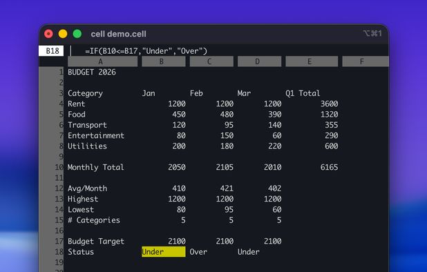Select column A header
The width and height of the screenshot is (427, 272).
(103, 61)
